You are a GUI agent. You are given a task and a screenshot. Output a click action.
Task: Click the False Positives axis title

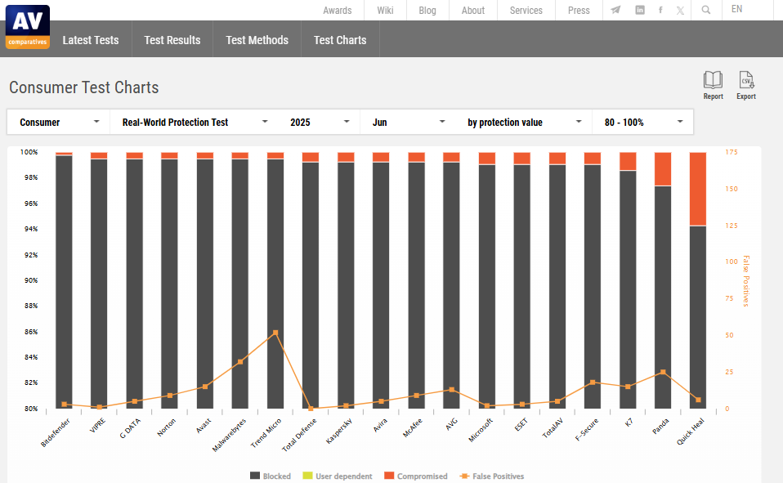pyautogui.click(x=746, y=280)
